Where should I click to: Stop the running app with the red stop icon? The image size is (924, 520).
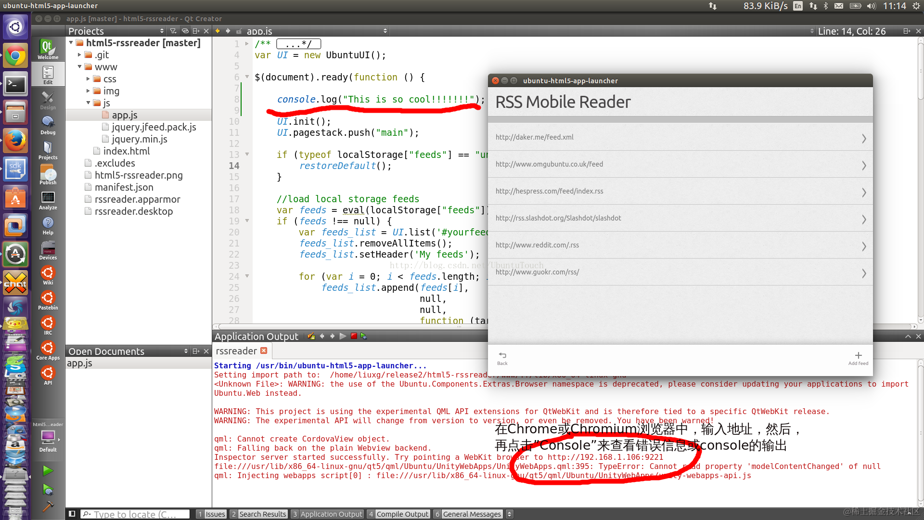click(x=354, y=336)
